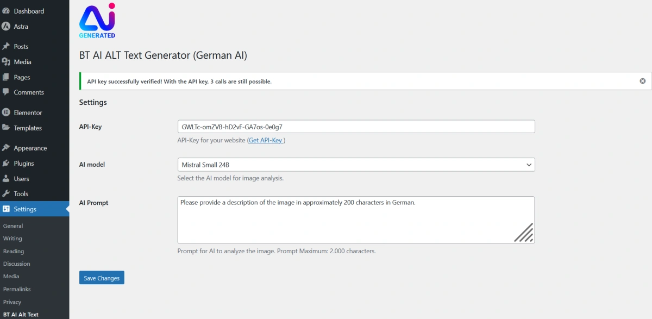This screenshot has height=319, width=652.
Task: Follow the Get API-Key link
Action: pos(266,140)
